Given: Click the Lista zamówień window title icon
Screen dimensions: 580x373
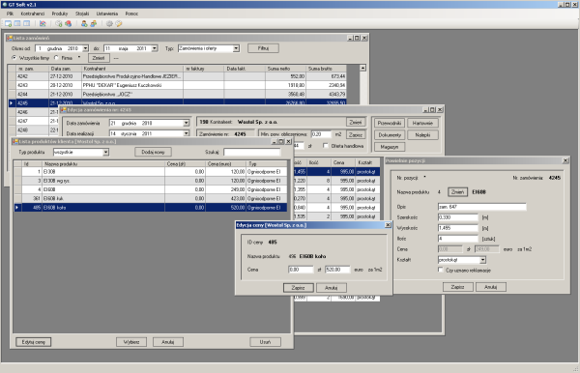Looking at the screenshot, I should 10,38.
